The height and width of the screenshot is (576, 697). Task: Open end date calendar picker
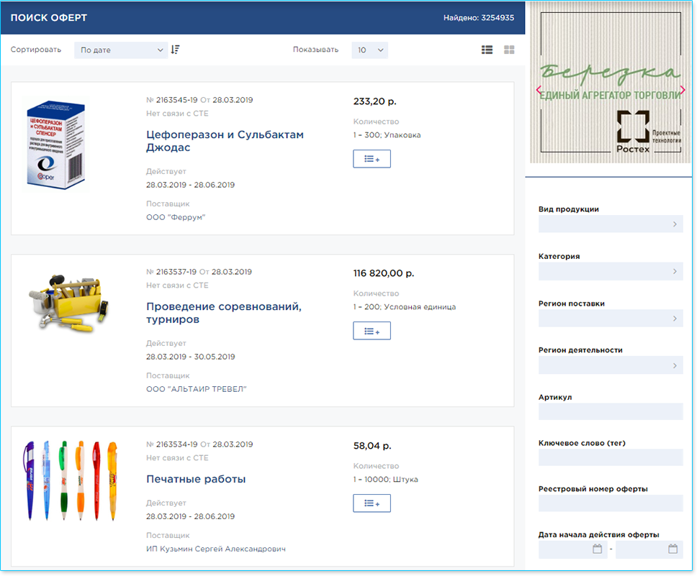click(x=673, y=549)
